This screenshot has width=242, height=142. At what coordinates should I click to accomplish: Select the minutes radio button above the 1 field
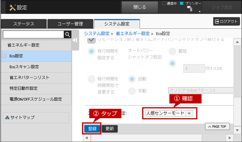point(172,63)
